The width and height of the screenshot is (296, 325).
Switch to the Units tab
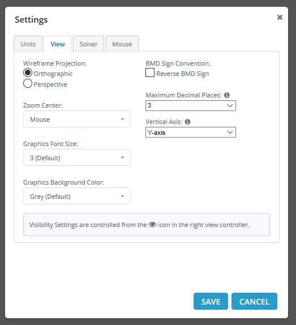(x=28, y=44)
